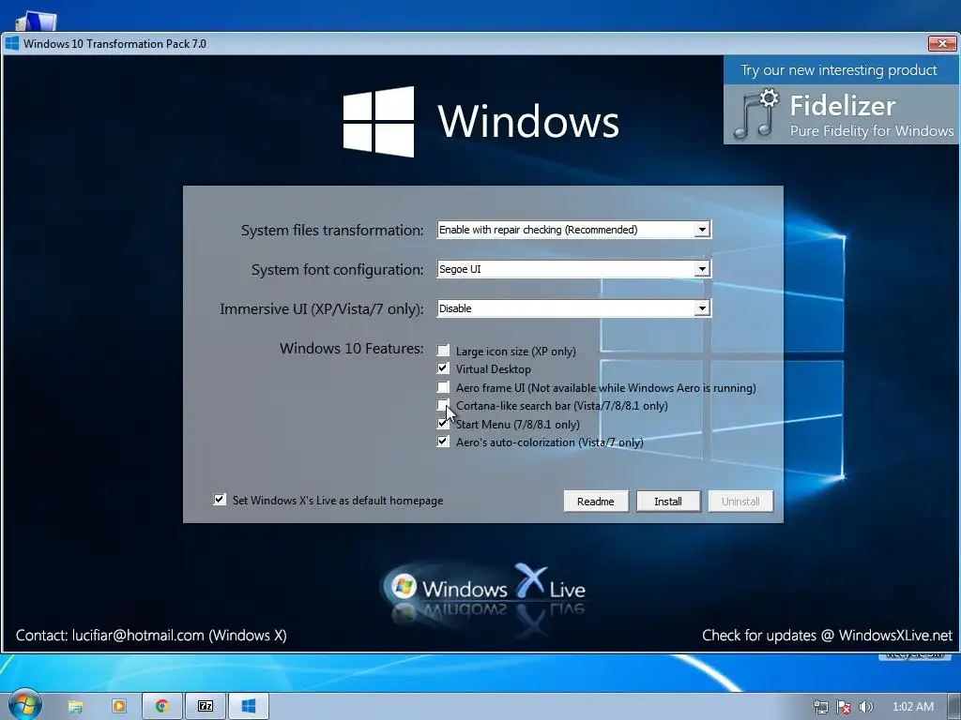Open Windows Explorer from the taskbar
This screenshot has width=961, height=720.
click(x=75, y=707)
